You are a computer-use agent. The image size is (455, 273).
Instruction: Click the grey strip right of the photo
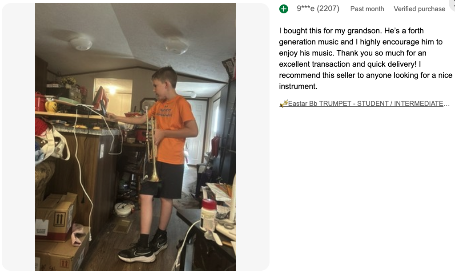pos(252,136)
